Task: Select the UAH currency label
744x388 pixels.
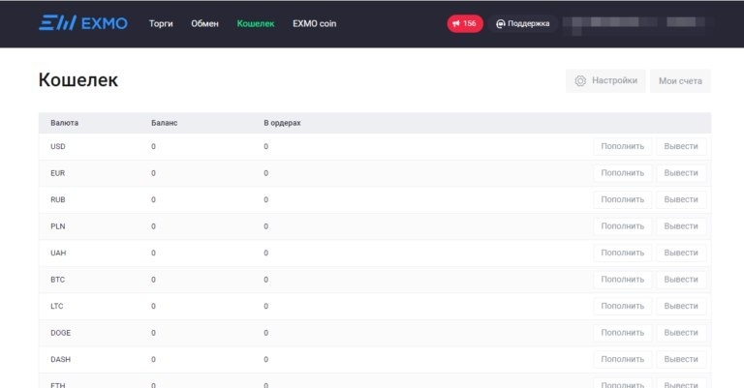Action: pos(58,253)
